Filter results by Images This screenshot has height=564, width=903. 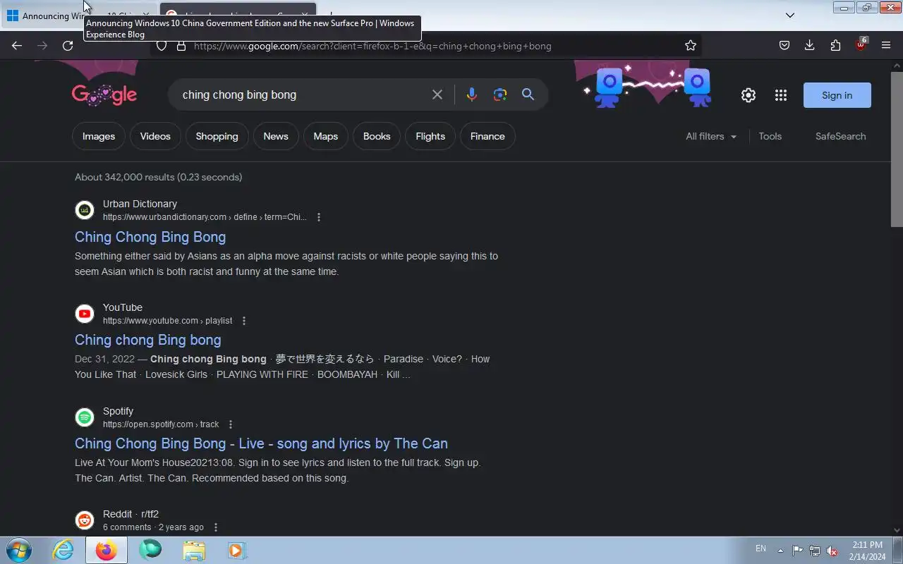(99, 136)
